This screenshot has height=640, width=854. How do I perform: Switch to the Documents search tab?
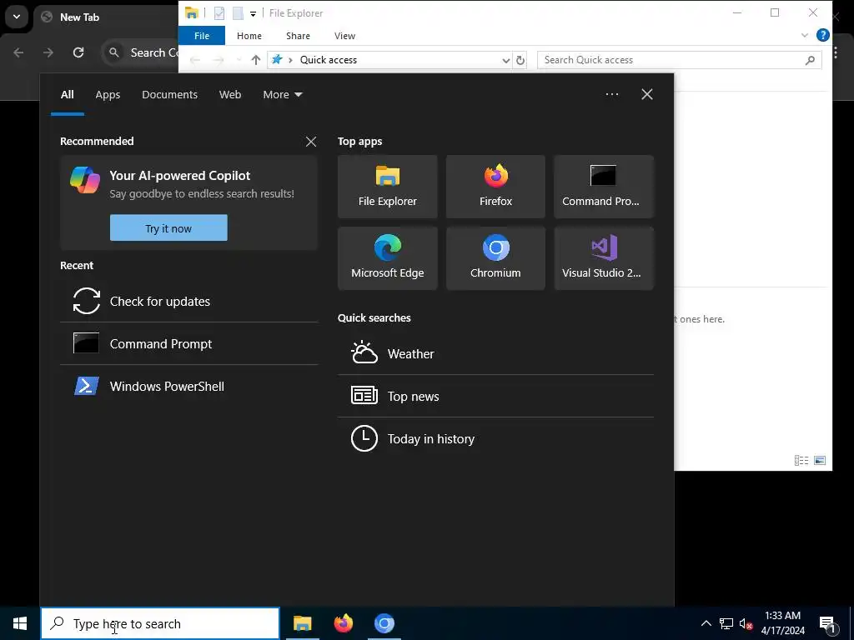pos(169,94)
